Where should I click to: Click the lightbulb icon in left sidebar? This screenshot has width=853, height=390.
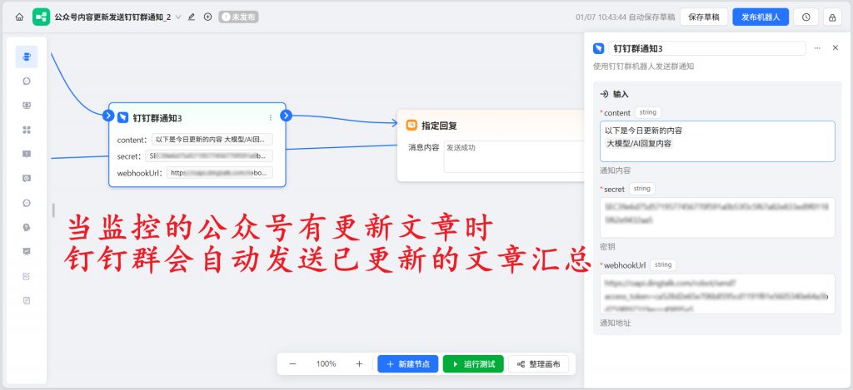[x=27, y=227]
